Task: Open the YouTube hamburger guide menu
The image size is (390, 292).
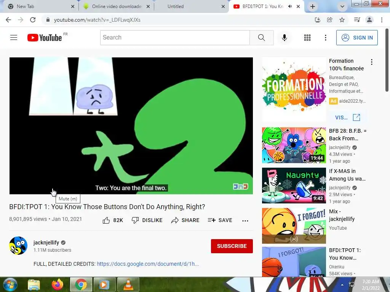Action: coord(14,38)
